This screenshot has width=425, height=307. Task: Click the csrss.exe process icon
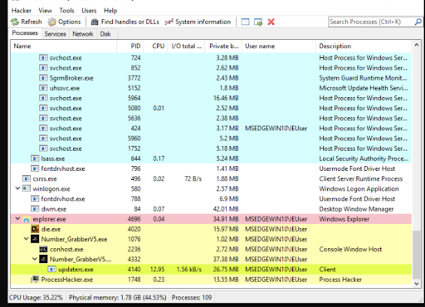pyautogui.click(x=27, y=178)
